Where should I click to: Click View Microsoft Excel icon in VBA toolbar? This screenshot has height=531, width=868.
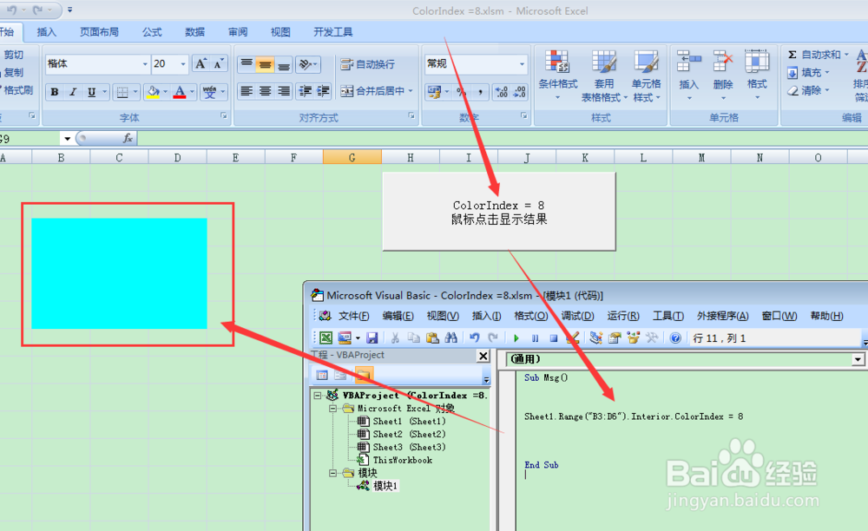(x=326, y=338)
